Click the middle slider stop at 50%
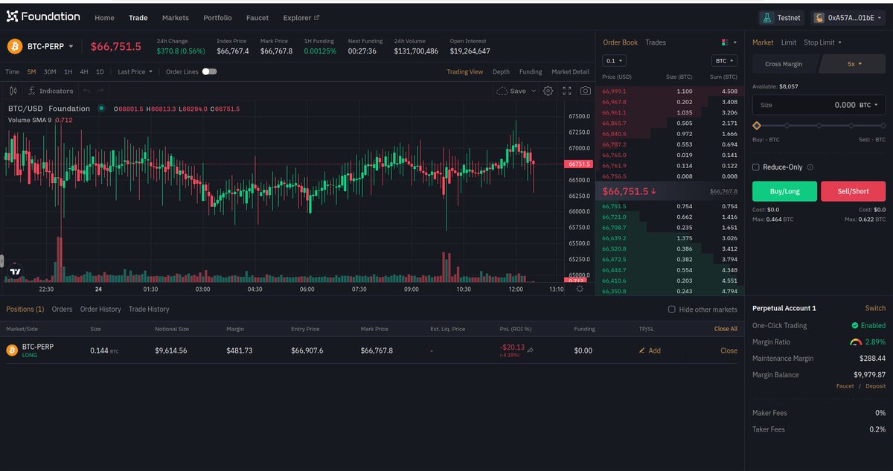 (820, 126)
